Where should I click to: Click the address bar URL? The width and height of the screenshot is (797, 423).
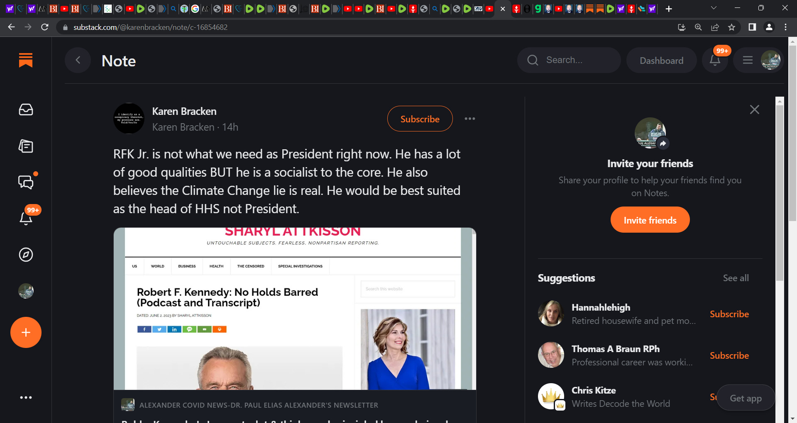click(x=150, y=27)
